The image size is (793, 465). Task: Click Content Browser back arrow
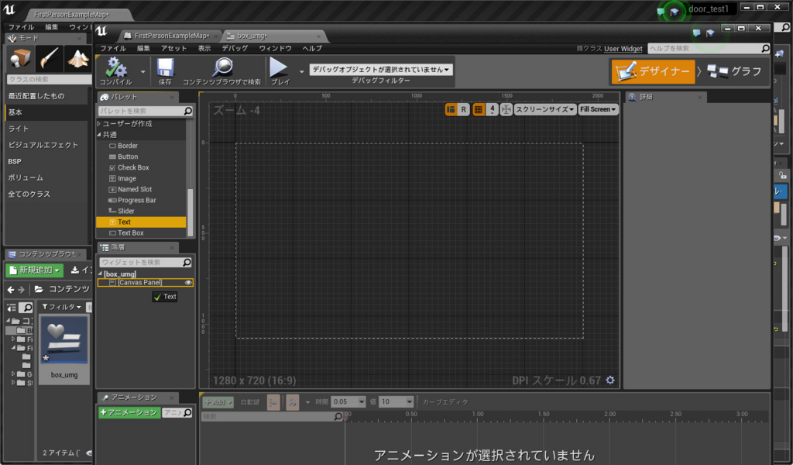[11, 289]
